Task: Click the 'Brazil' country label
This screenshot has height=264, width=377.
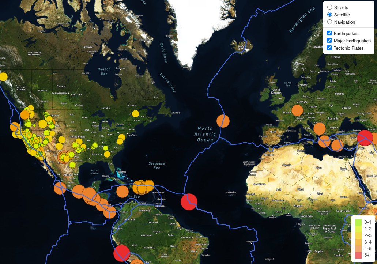Action: pos(174,246)
